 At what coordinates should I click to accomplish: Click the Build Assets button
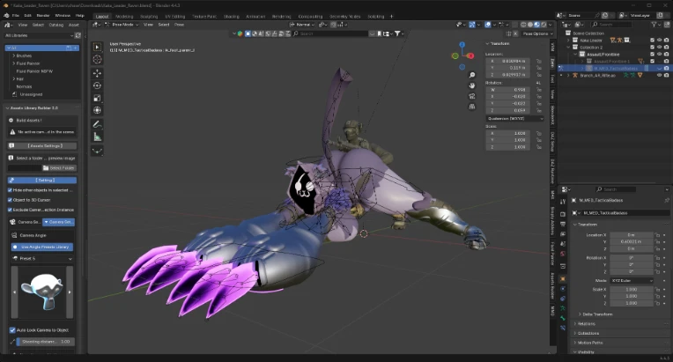tap(42, 121)
